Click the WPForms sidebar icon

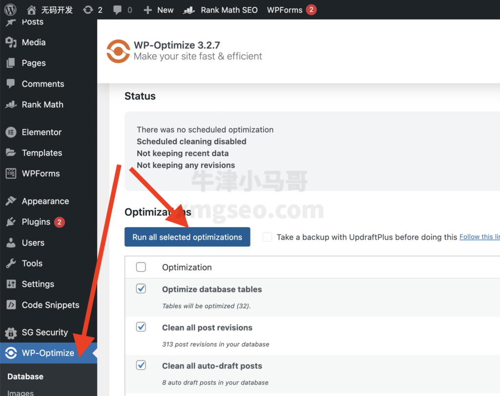point(11,173)
